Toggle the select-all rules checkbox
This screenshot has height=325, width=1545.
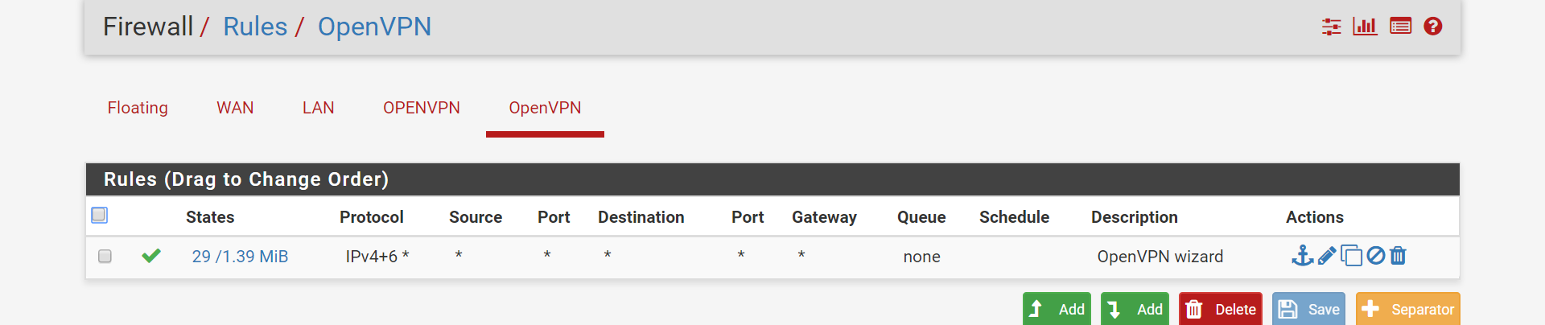[100, 215]
